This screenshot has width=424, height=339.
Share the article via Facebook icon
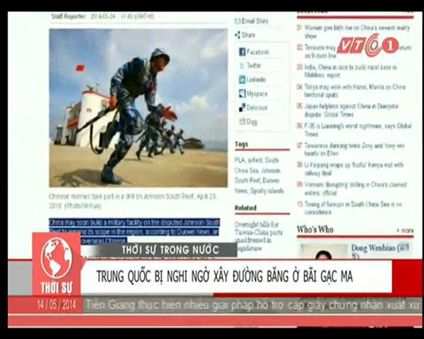tap(242, 52)
